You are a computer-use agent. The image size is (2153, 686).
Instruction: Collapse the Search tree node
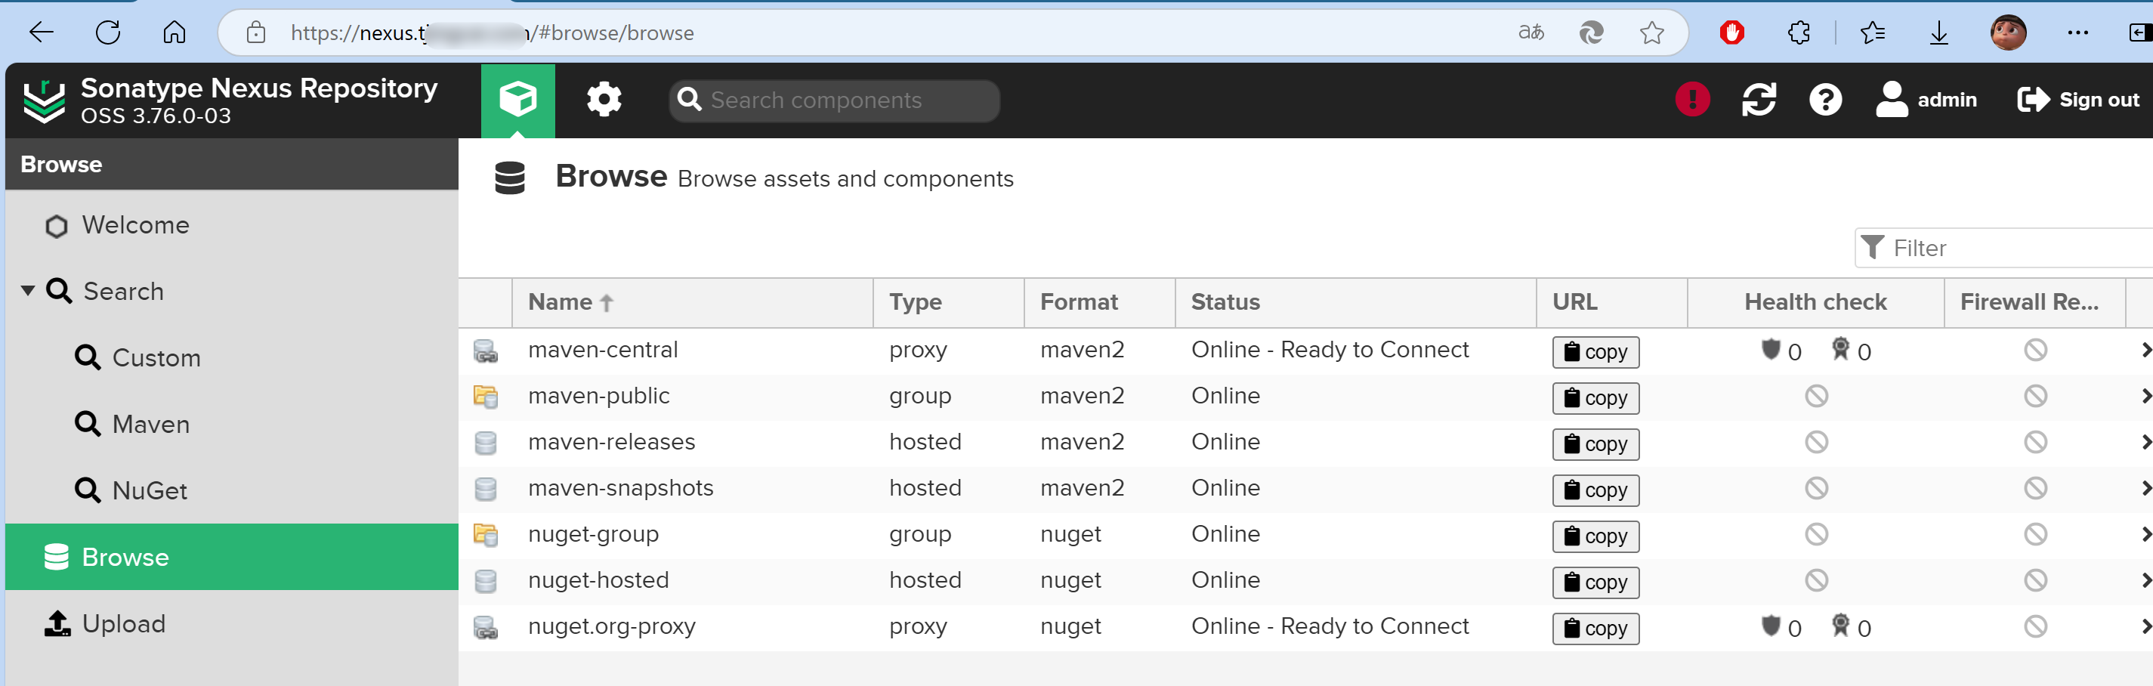pos(28,291)
